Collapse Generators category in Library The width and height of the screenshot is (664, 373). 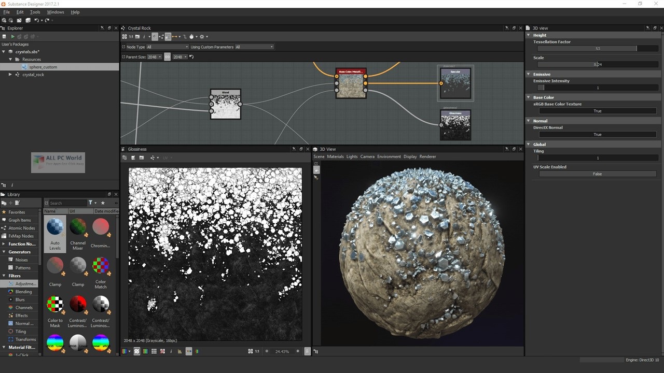tap(4, 252)
